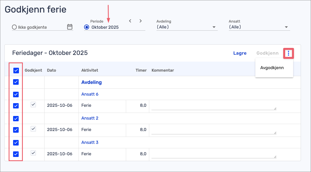
Task: Toggle approved checkmark for Ansatt 3 row
Action: click(33, 153)
